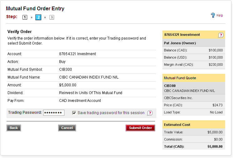This screenshot has width=233, height=158.
Task: Open help for the 87654321 Investment panel
Action: click(x=221, y=35)
